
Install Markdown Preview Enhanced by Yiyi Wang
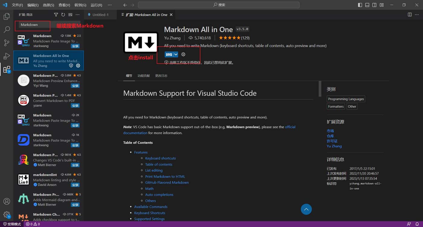(x=75, y=86)
